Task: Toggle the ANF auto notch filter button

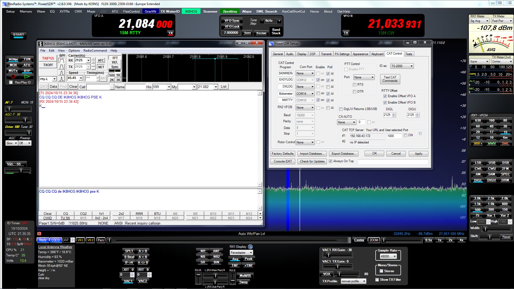Action: [216, 251]
